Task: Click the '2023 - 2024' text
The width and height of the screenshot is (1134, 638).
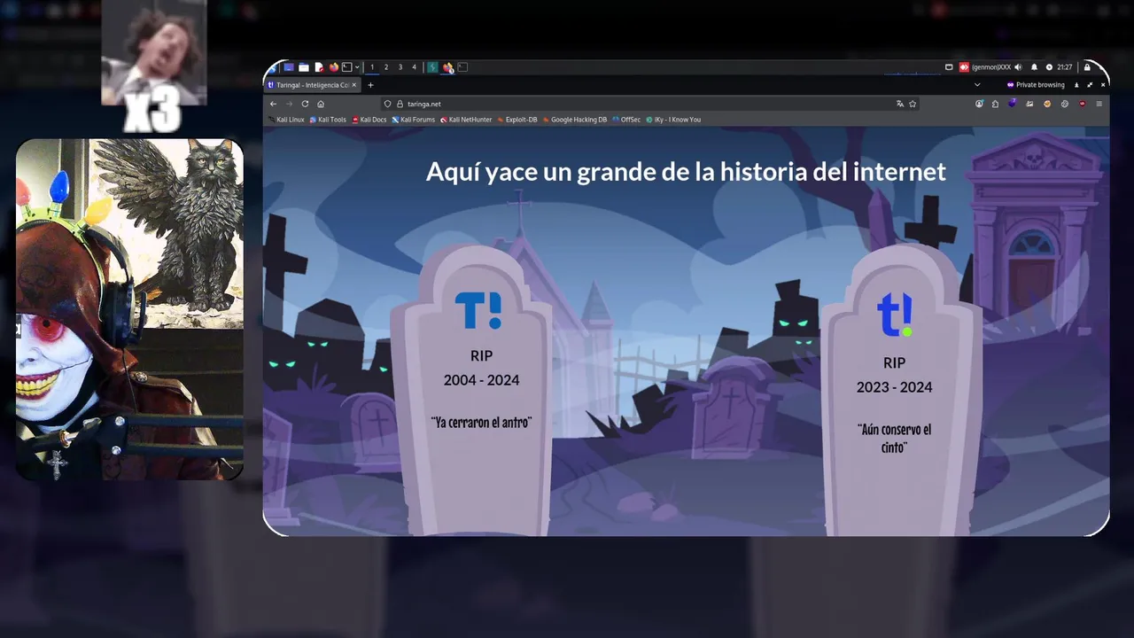Action: (x=894, y=387)
